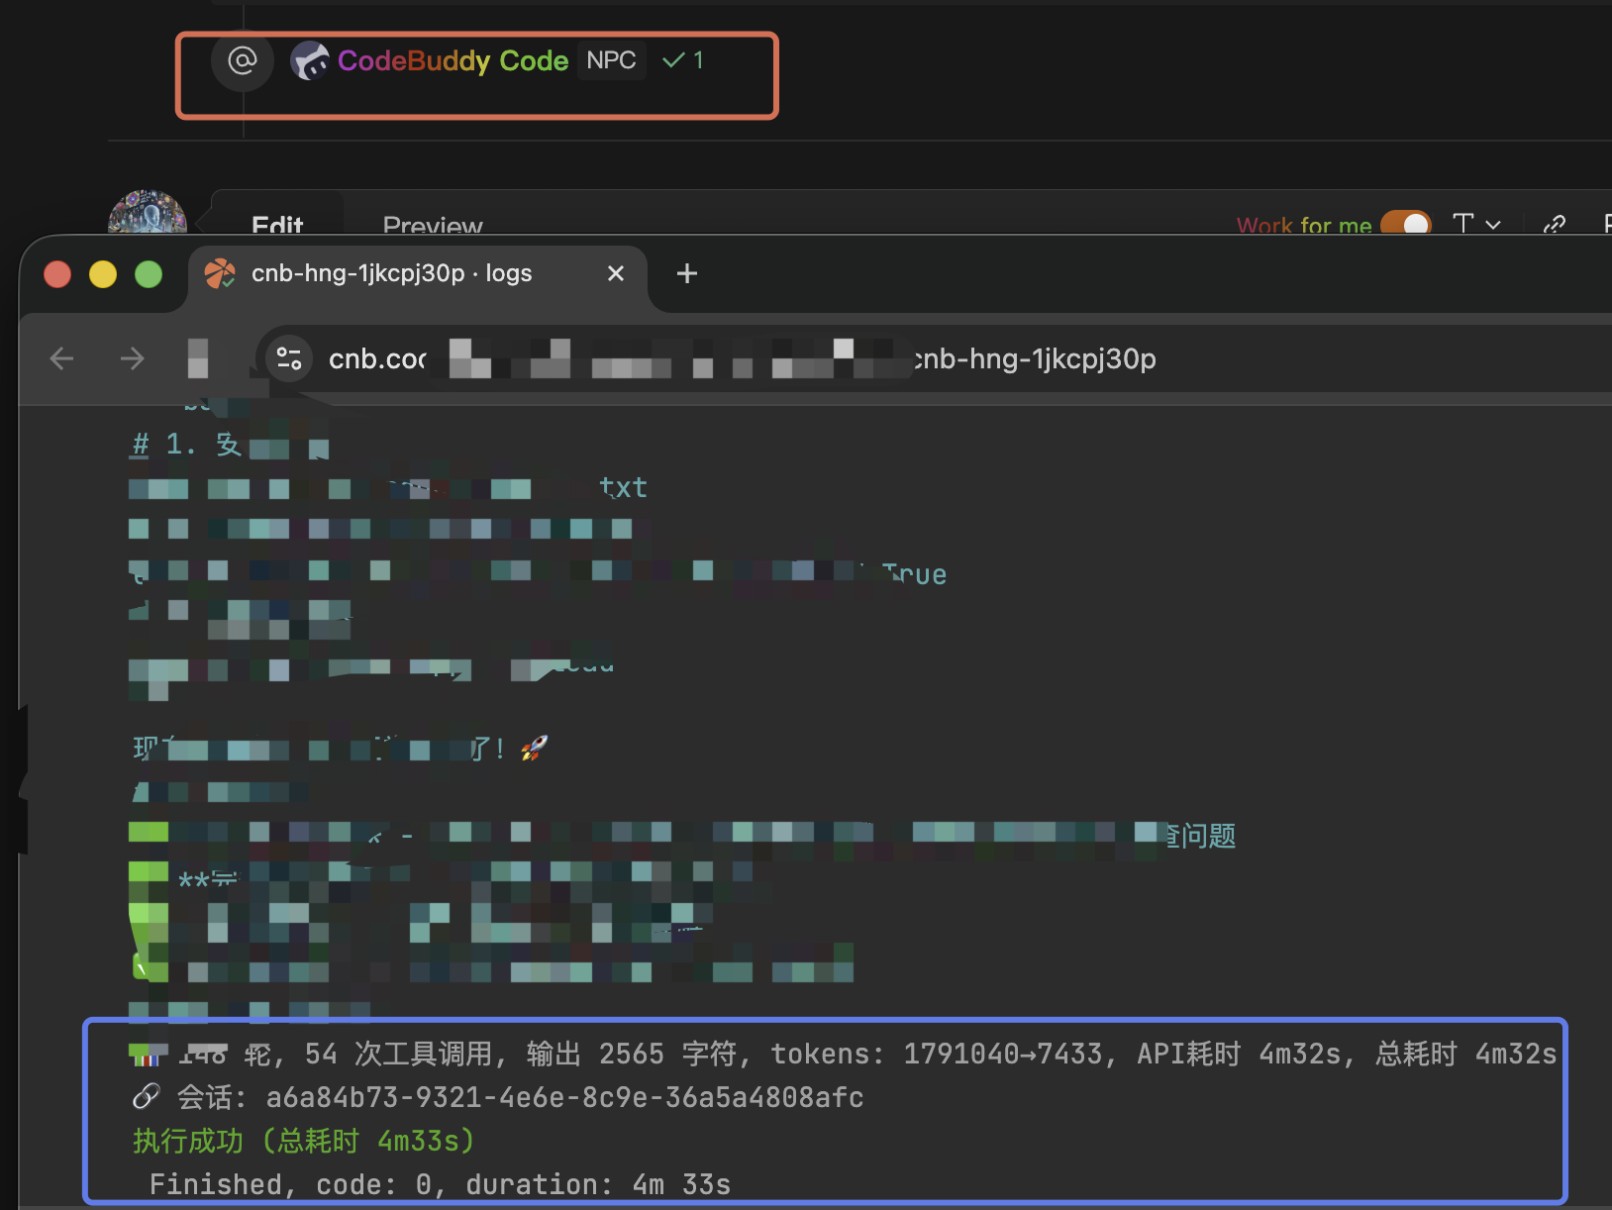Switch to the Edit tab
Screen dimensions: 1612x1210
click(x=277, y=224)
